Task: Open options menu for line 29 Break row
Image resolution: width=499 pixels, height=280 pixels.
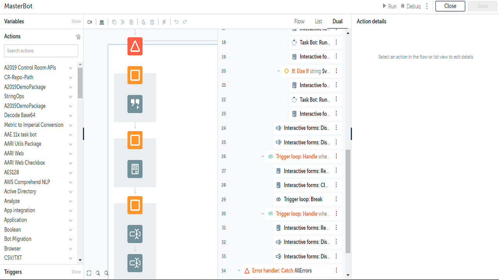Action: (336, 199)
